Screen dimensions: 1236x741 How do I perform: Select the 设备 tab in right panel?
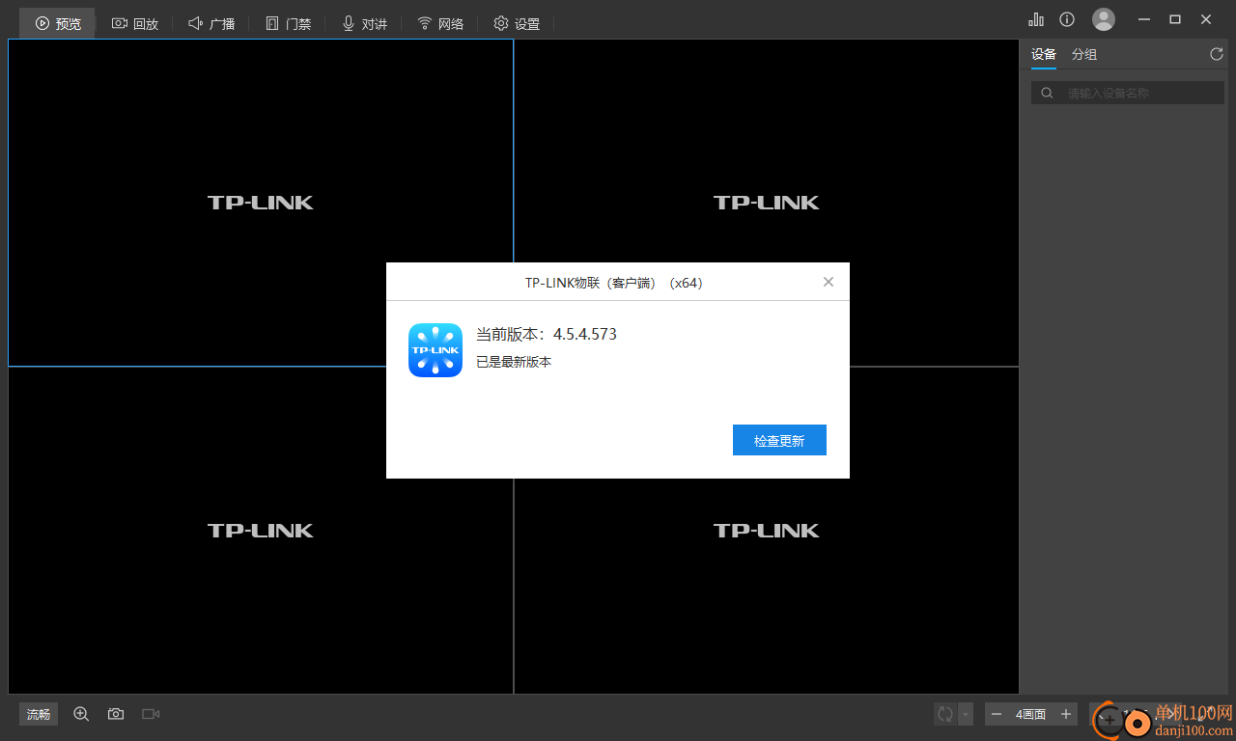coord(1044,55)
